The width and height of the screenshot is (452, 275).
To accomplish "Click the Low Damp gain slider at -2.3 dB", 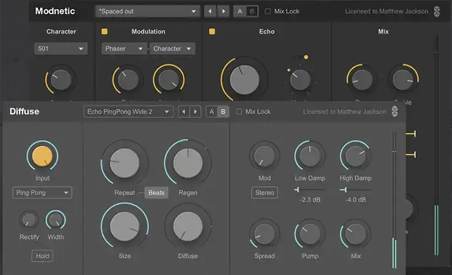I will 310,189.
